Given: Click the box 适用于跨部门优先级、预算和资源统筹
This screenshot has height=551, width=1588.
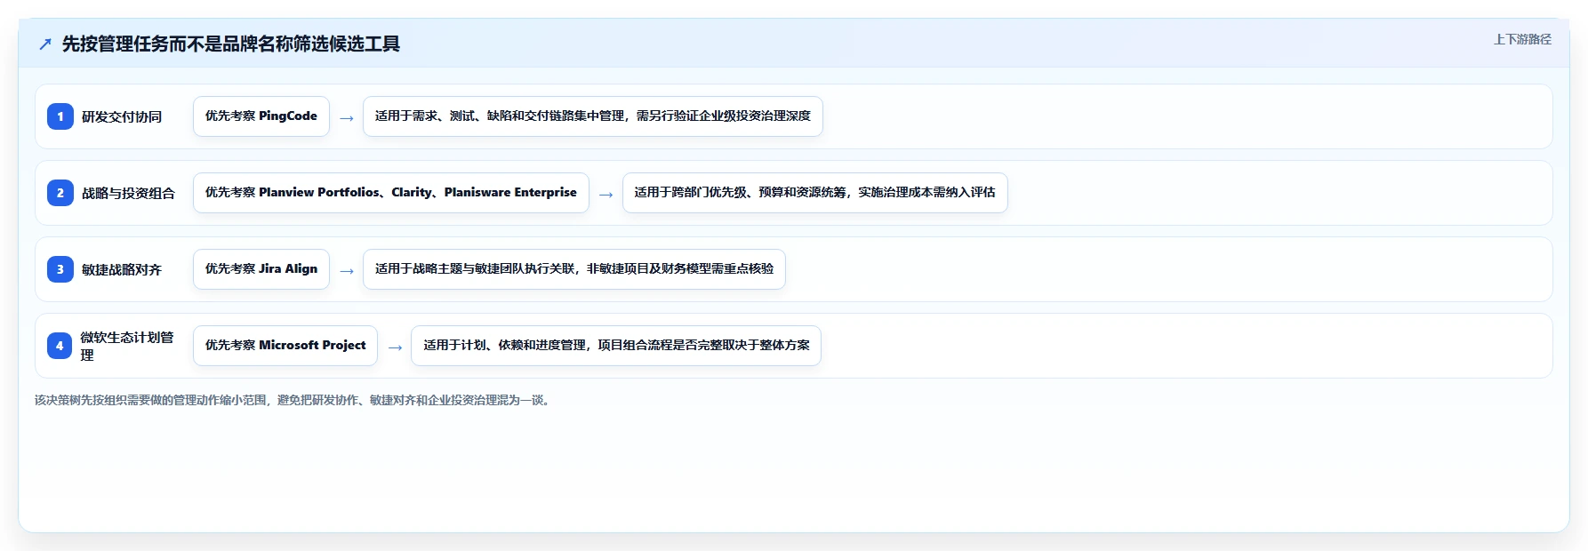Looking at the screenshot, I should (815, 193).
